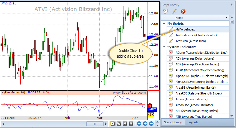Open the Layouts tab
The image size is (236, 128).
pos(193,122)
